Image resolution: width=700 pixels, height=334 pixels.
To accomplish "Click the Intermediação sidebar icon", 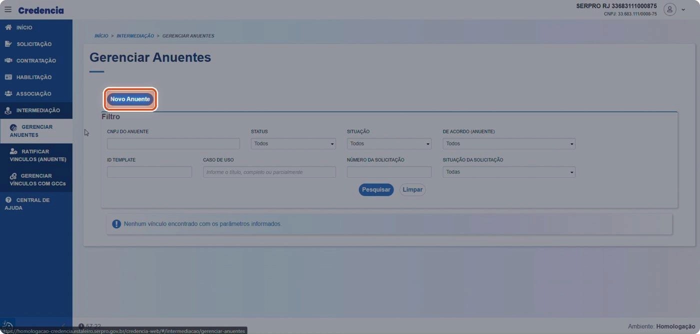I will [8, 110].
